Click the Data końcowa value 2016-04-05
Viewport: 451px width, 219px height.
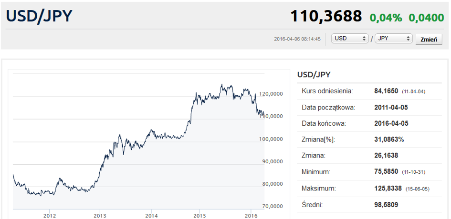coord(391,123)
